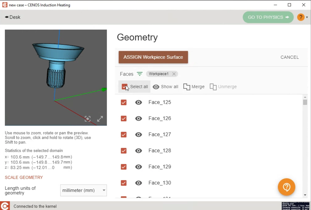
Task: Open the kernel console thumbnail in the status bar
Action: coord(295,206)
